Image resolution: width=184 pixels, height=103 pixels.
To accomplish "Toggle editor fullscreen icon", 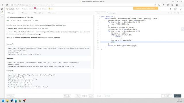I will [x=181, y=13].
